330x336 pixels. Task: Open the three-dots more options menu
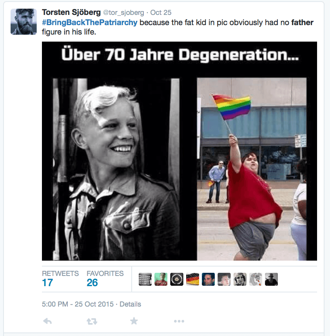[179, 321]
